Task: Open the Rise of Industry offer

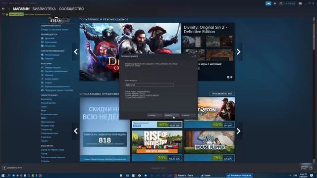Action: click(x=157, y=146)
